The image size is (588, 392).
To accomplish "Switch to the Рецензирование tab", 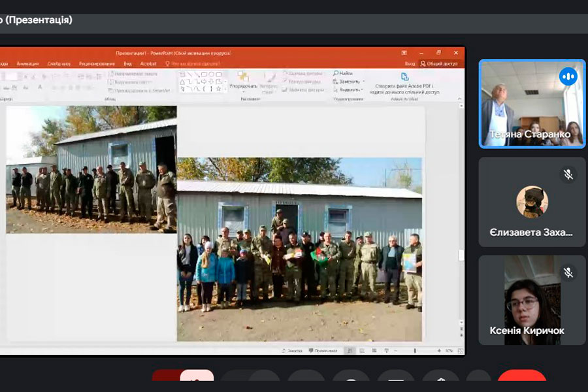I will [97, 64].
